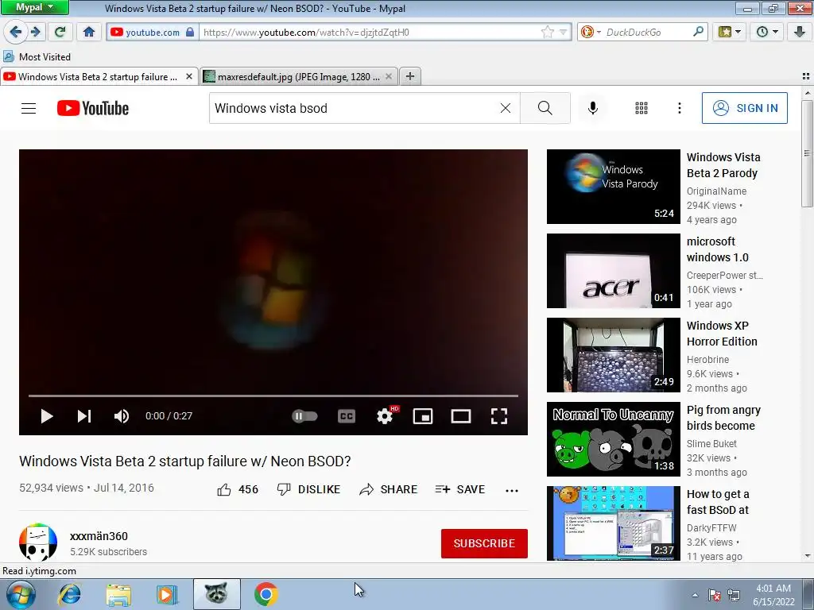
Task: Play the video with the play button
Action: click(x=47, y=416)
